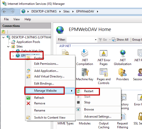Click the Add Application icon in menu
The image size is (142, 129).
(28, 71)
